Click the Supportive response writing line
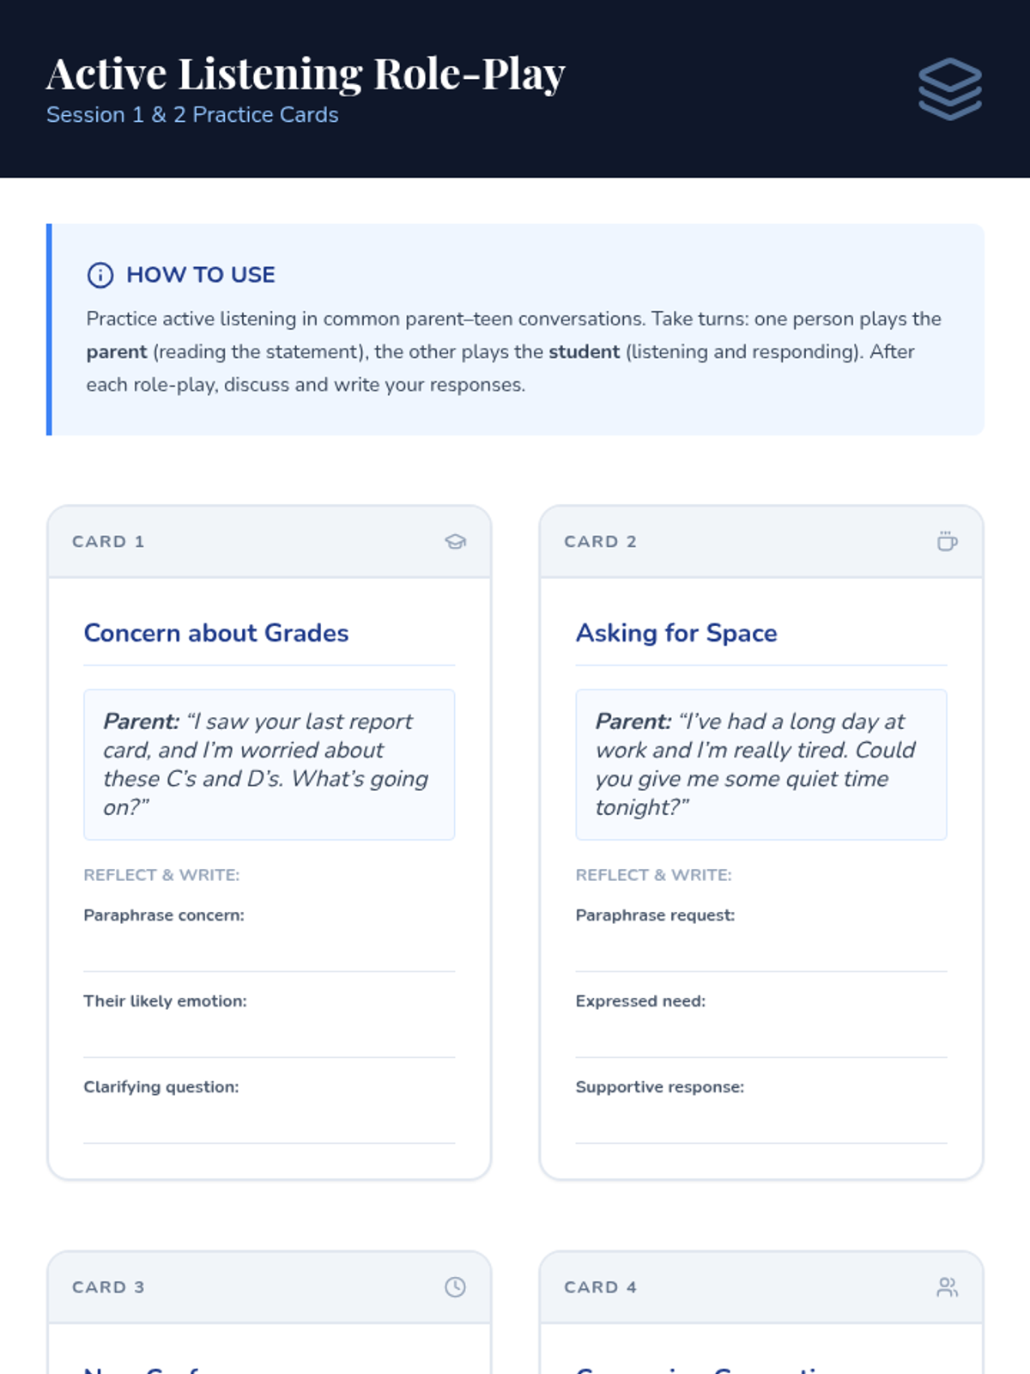The height and width of the screenshot is (1374, 1030). [760, 1125]
